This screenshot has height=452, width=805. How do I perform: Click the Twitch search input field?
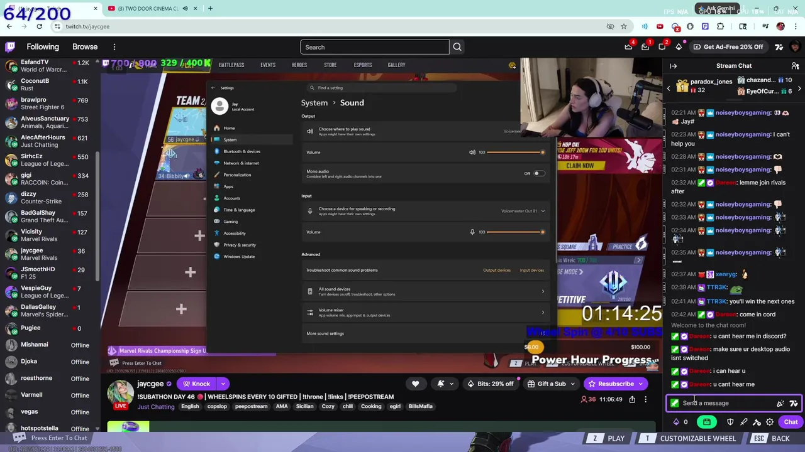click(x=375, y=47)
